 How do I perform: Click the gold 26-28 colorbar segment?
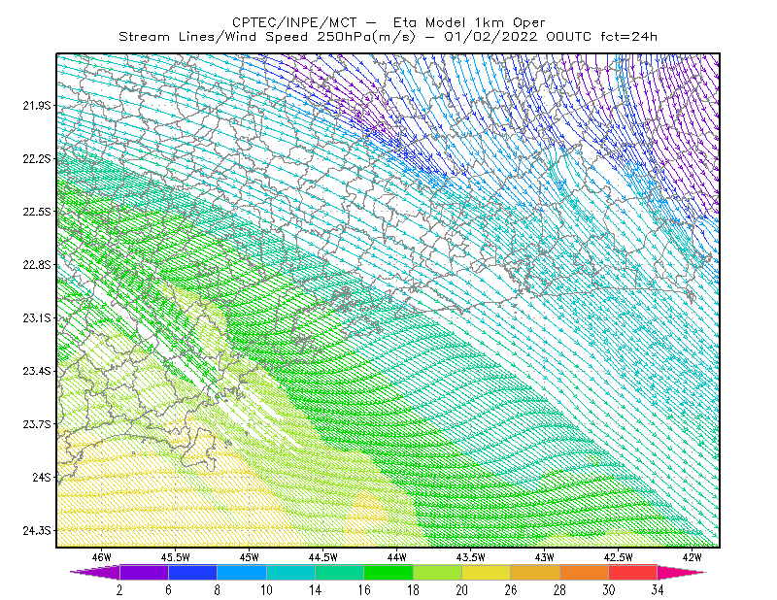tap(535, 572)
